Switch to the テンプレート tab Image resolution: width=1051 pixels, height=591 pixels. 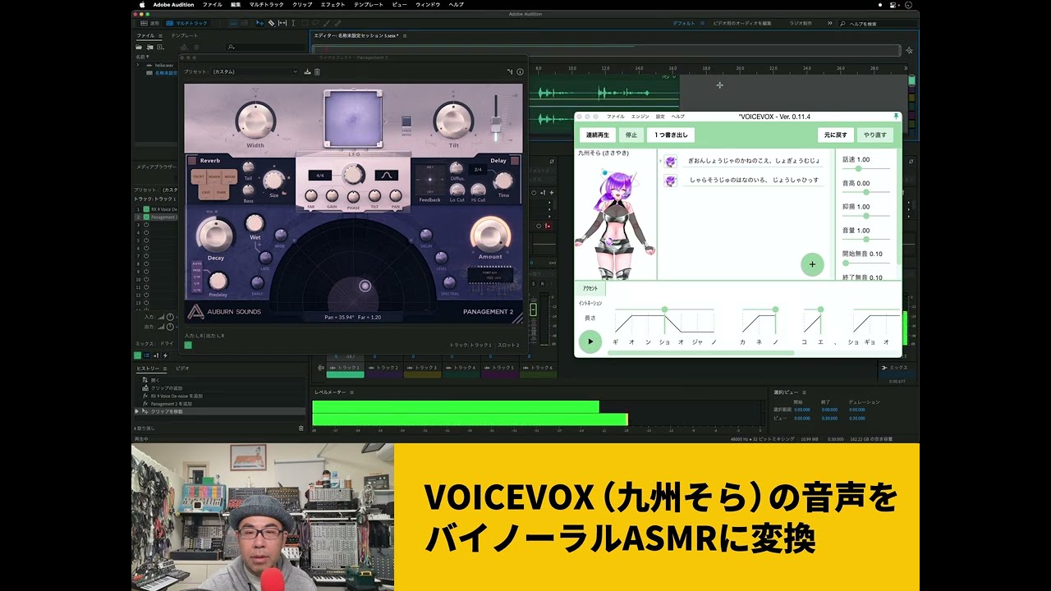coord(184,36)
